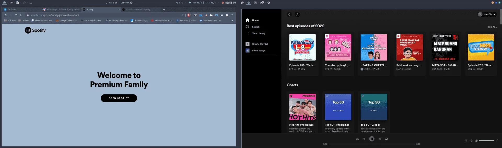
Task: Open connect to a device icon
Action: (x=471, y=141)
